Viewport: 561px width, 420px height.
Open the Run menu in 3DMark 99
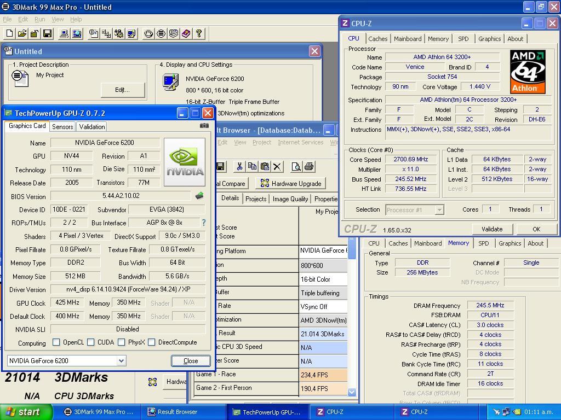(39, 19)
